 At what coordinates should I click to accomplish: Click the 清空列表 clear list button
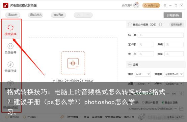click(x=58, y=15)
